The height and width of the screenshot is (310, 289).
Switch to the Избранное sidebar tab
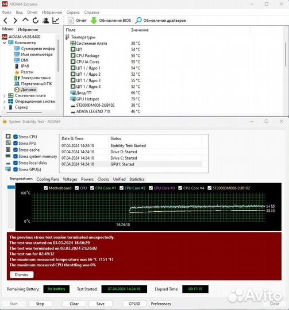tap(28, 30)
